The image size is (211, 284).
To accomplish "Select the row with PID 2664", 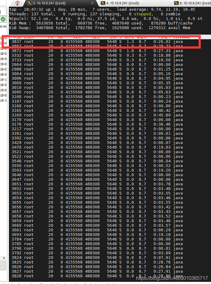I will coord(97,65).
